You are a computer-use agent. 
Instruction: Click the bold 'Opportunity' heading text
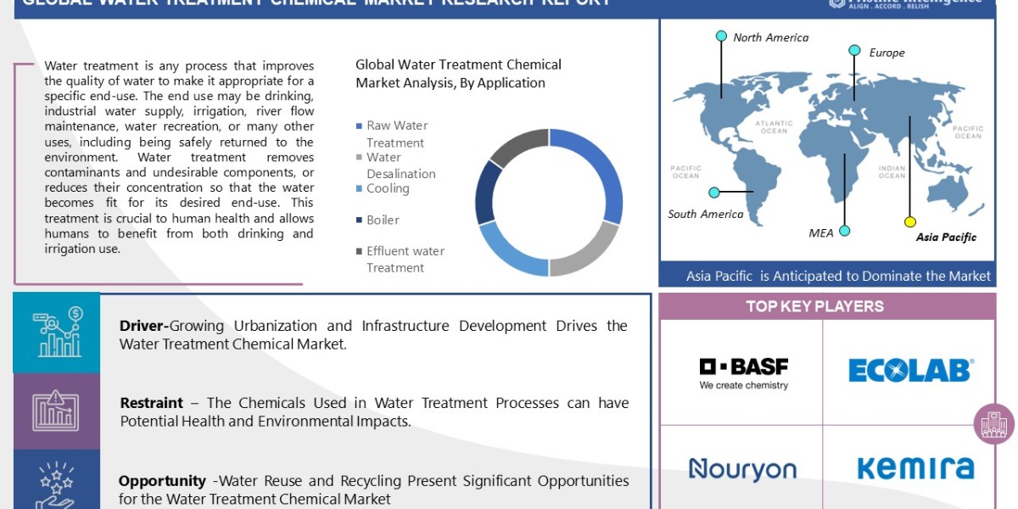(162, 480)
